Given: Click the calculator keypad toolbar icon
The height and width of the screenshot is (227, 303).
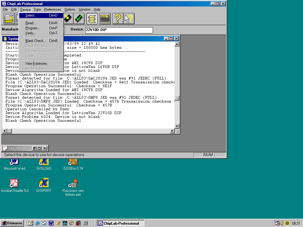Looking at the screenshot, I should 105,19.
